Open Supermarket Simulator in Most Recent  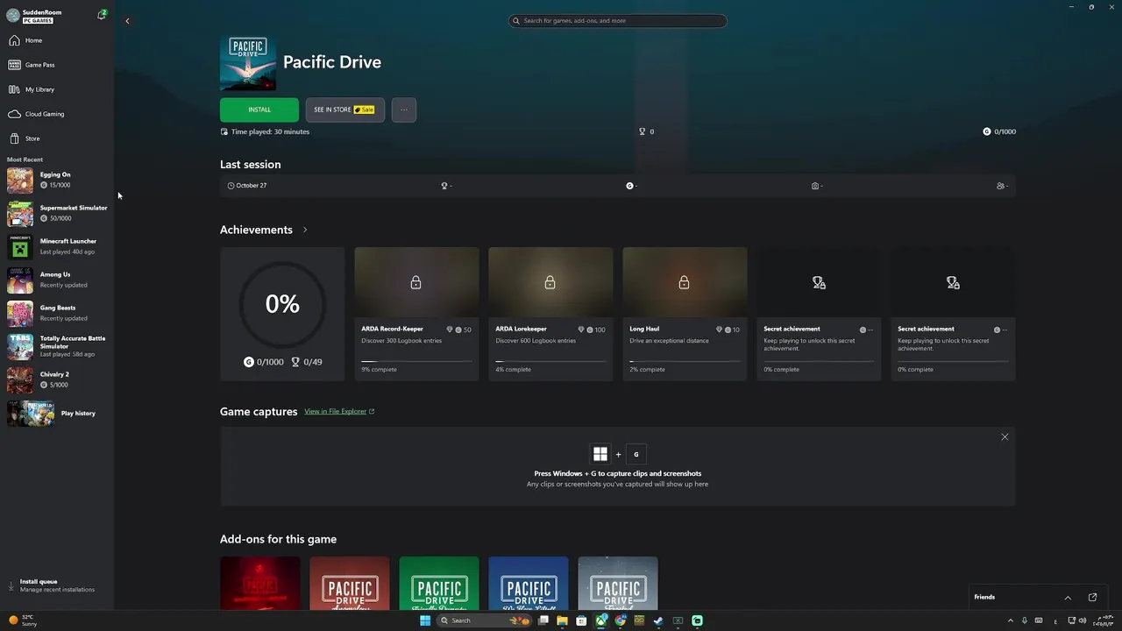pyautogui.click(x=57, y=214)
